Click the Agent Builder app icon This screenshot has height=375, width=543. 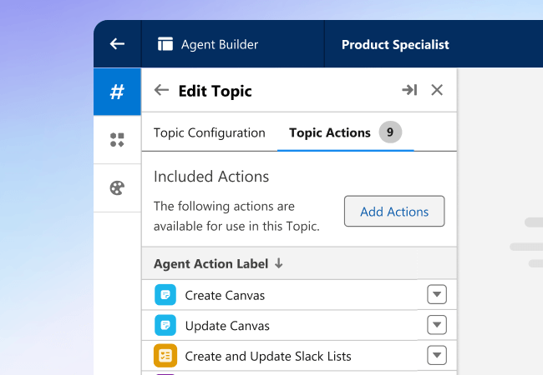pos(165,44)
